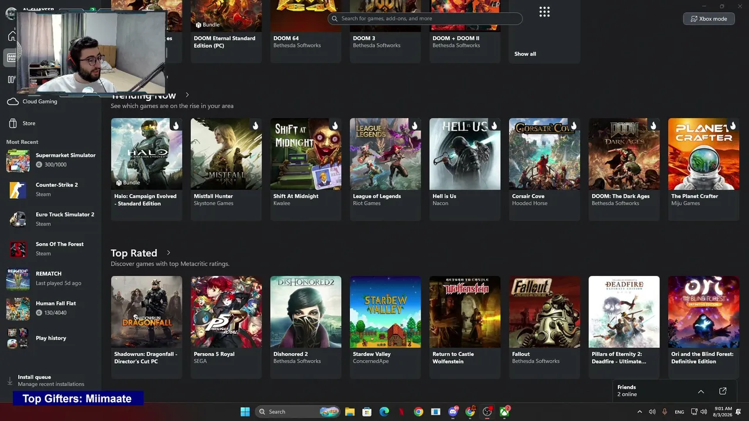Open Microsoft Edge from the taskbar

point(384,412)
